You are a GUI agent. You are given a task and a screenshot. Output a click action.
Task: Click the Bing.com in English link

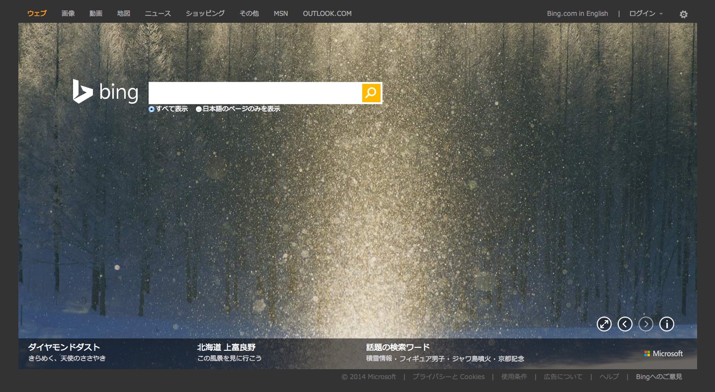(577, 14)
